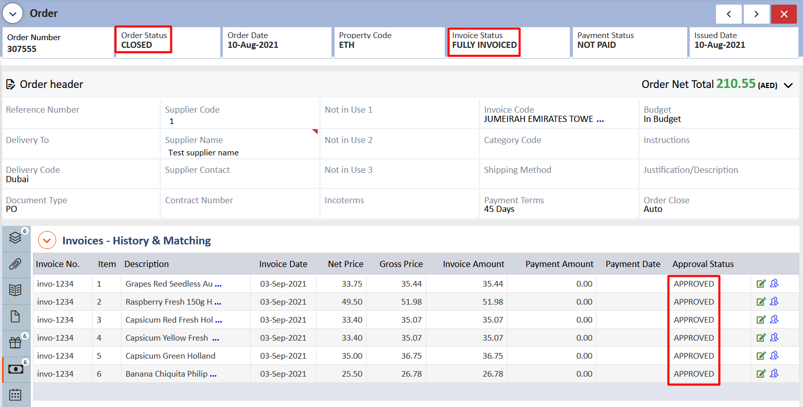Expand Raspberry Fresh 150g description ellipsis

click(218, 303)
